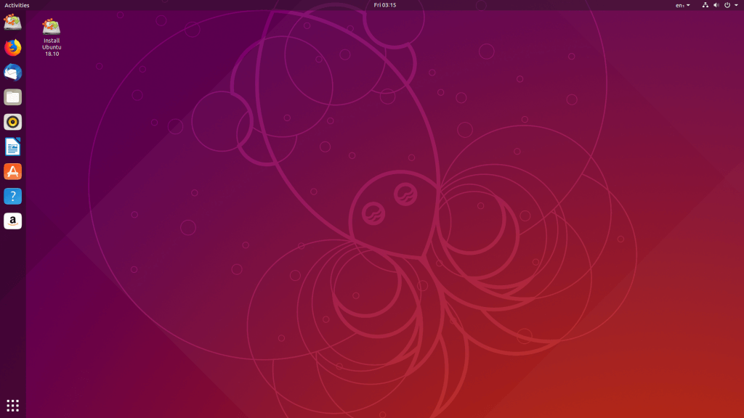Screen dimensions: 744x418
Task: Click the volume speaker icon
Action: tap(716, 5)
